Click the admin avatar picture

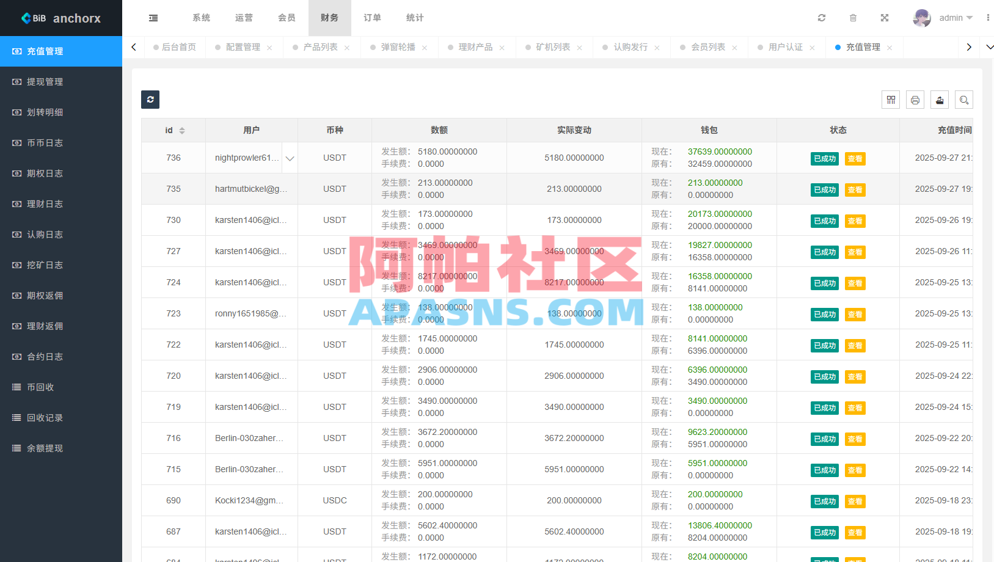pos(922,18)
